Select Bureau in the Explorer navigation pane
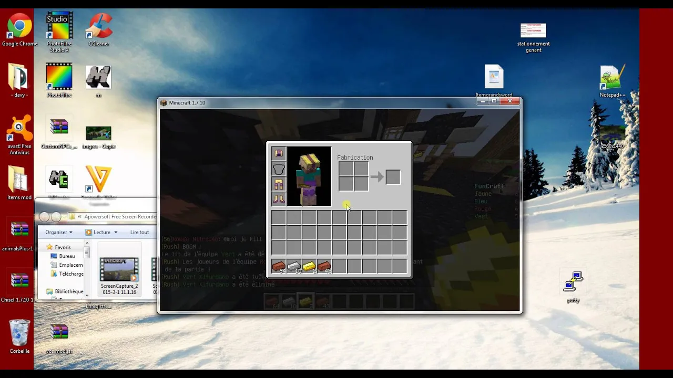 (x=67, y=256)
